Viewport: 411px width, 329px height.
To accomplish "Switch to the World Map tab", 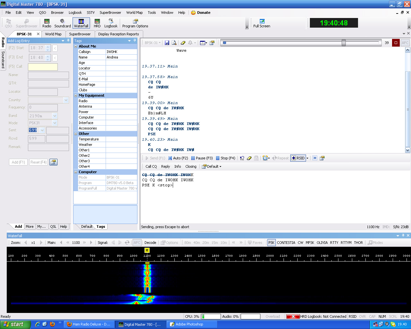I will pyautogui.click(x=53, y=34).
